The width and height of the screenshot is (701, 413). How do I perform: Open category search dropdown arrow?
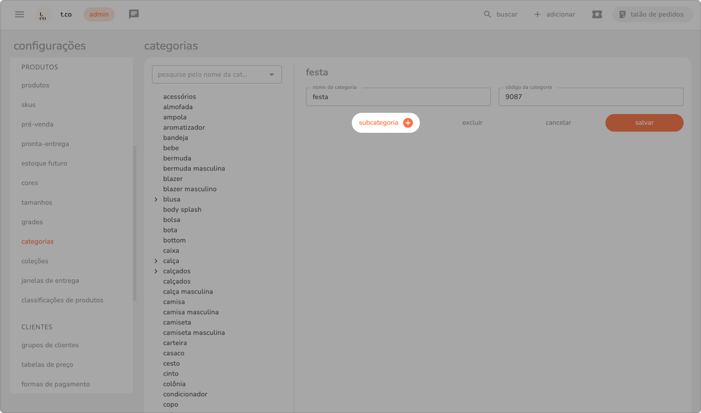[272, 75]
